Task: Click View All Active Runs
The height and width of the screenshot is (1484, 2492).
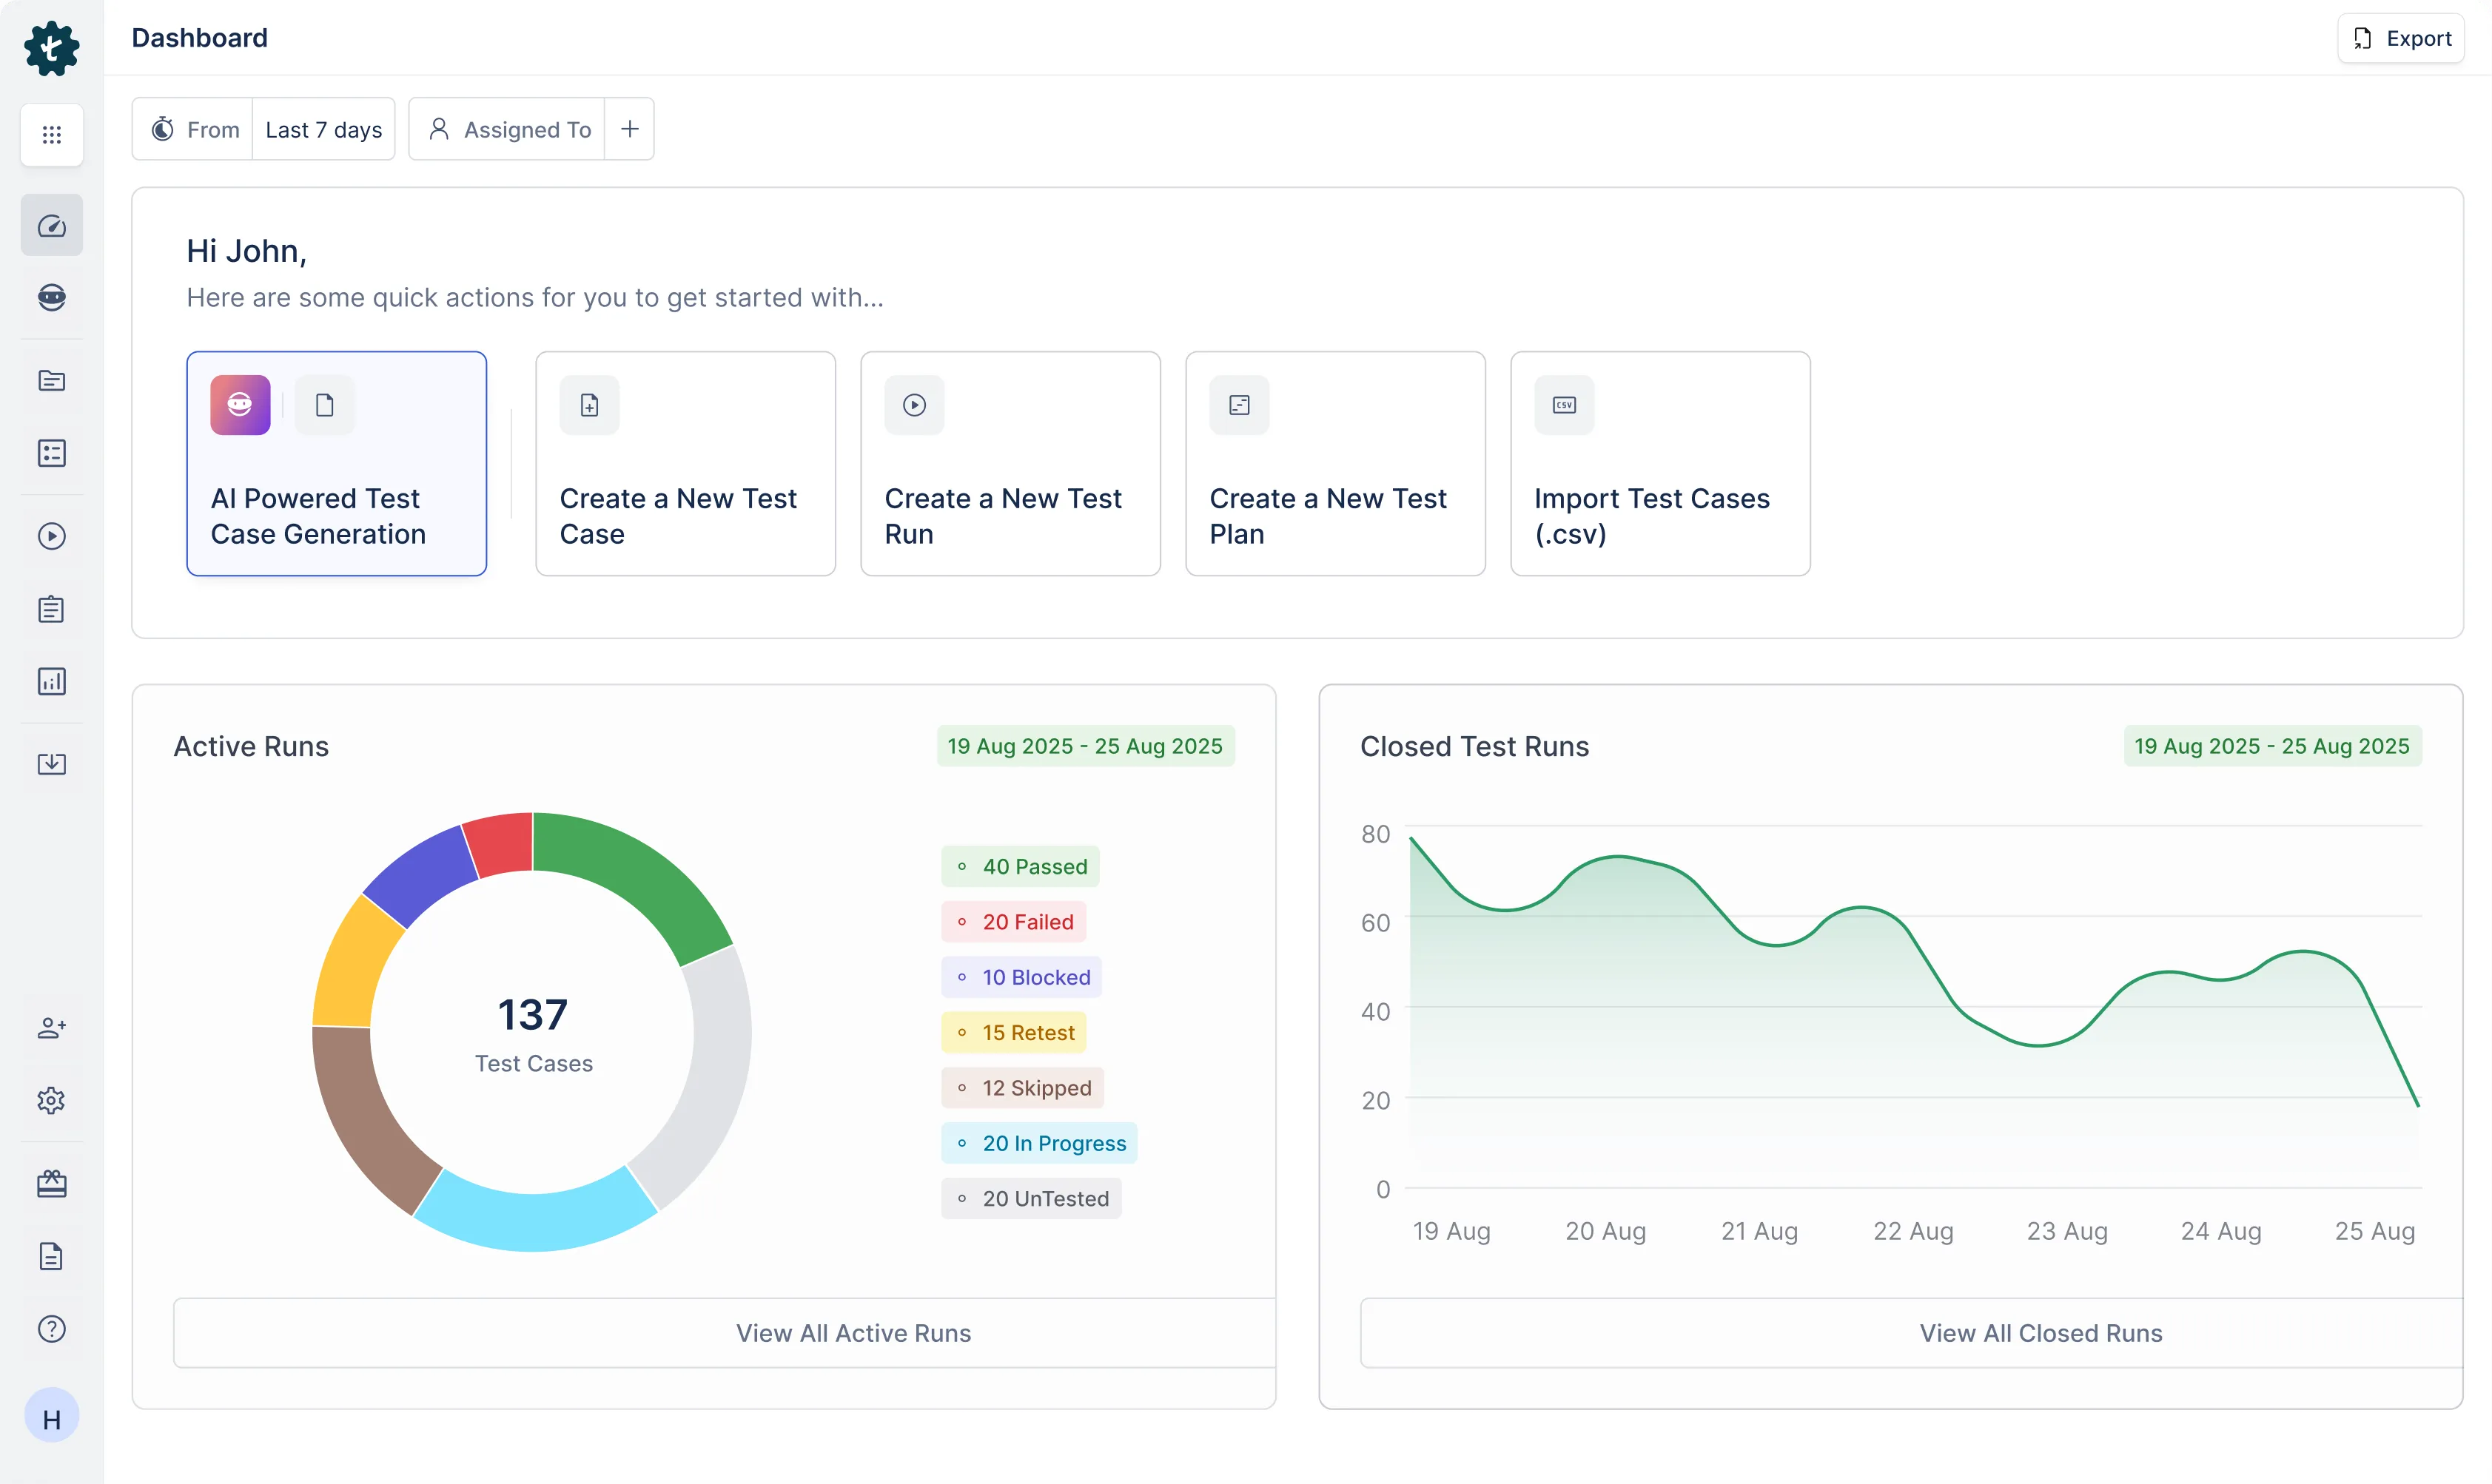Action: point(853,1332)
